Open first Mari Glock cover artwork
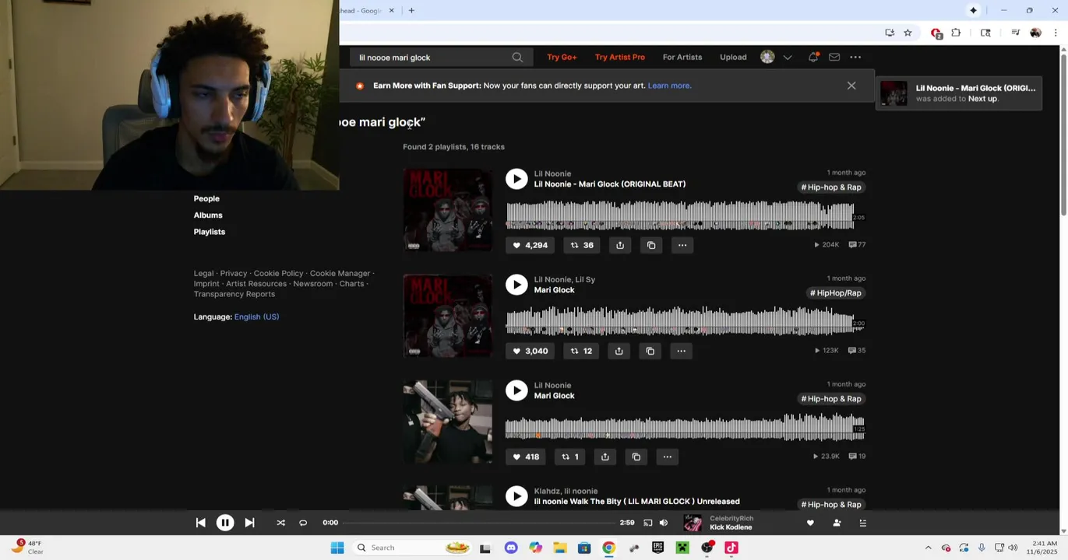 pyautogui.click(x=447, y=210)
